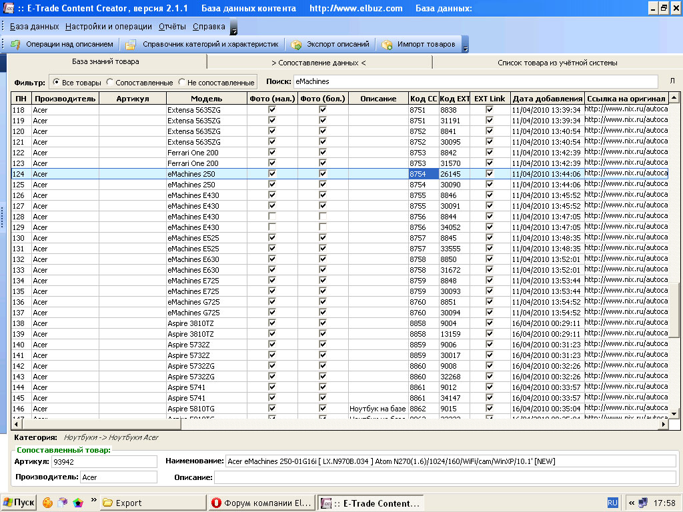Open the Настройки и операции menu

(x=109, y=27)
